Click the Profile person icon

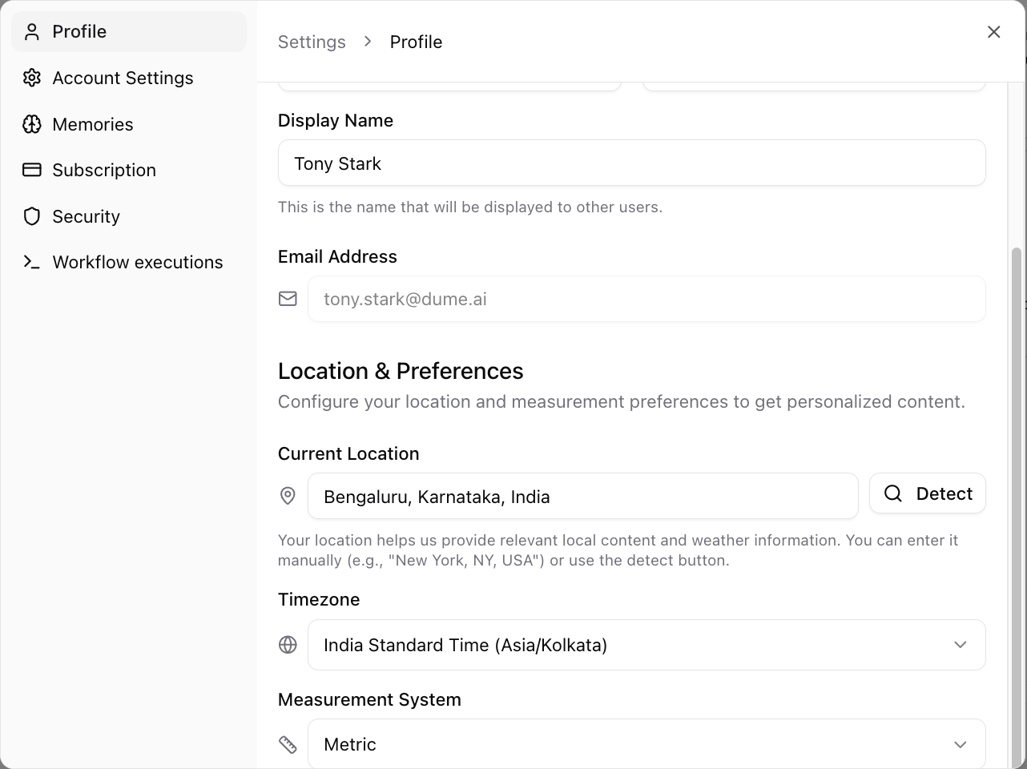click(31, 31)
